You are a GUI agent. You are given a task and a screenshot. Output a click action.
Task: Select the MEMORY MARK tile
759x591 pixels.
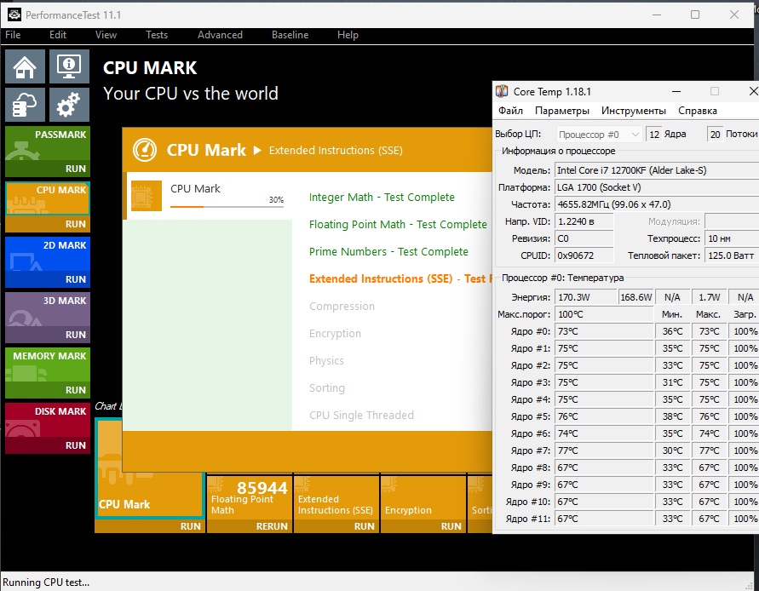[x=47, y=366]
